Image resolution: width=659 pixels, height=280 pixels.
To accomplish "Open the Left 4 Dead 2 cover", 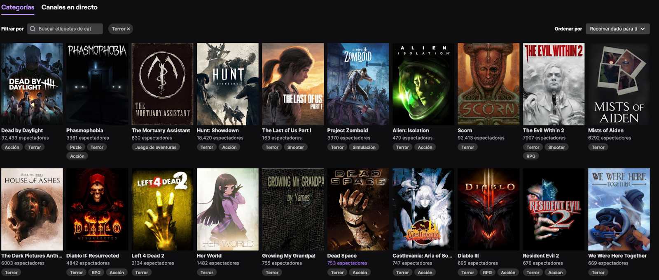I will (x=162, y=209).
